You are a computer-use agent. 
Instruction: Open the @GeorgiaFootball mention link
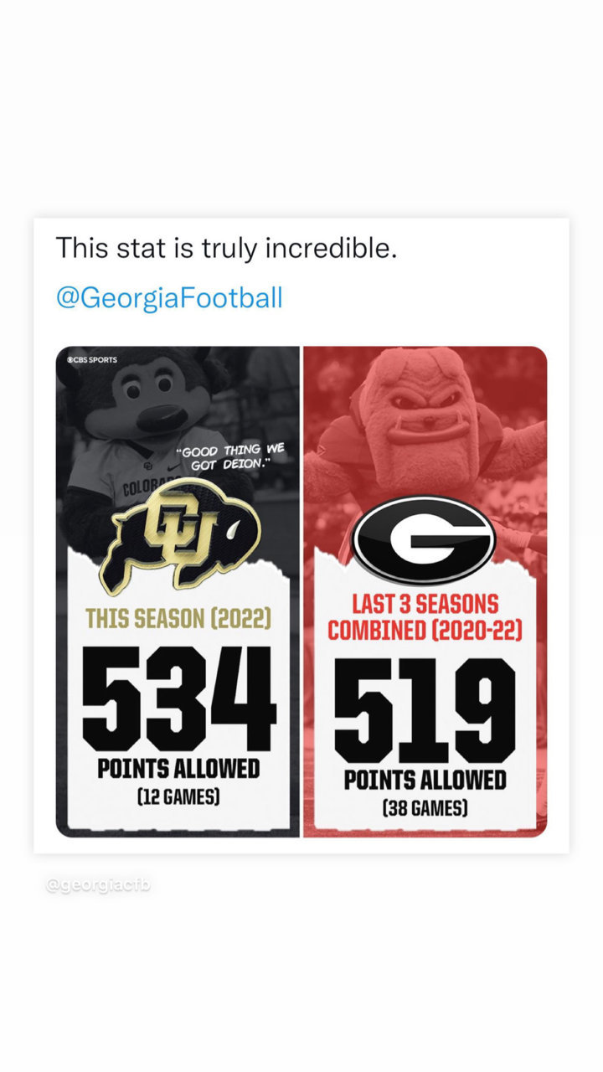[x=169, y=297]
